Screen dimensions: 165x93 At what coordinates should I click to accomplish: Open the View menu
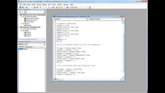tap(29, 5)
